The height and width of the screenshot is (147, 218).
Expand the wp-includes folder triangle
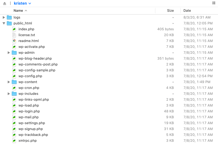click(9, 94)
